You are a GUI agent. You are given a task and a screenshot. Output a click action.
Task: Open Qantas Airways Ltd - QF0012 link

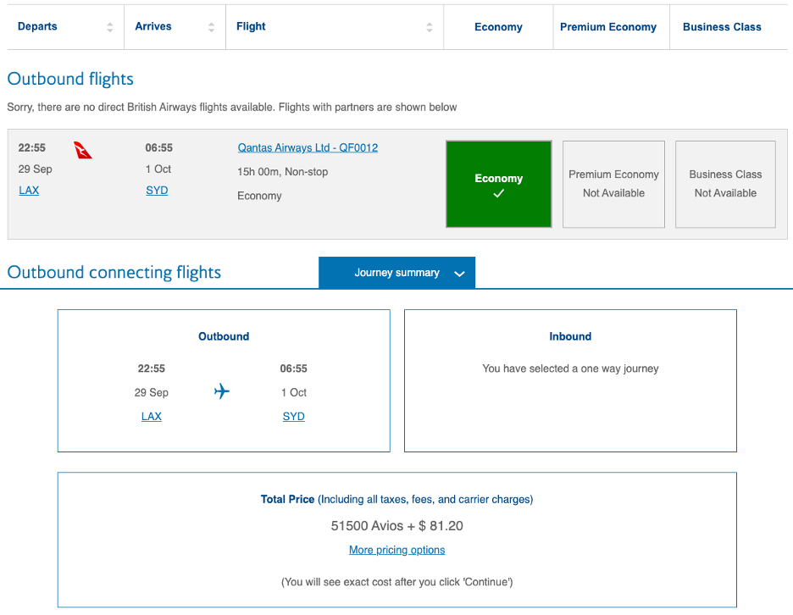point(308,147)
